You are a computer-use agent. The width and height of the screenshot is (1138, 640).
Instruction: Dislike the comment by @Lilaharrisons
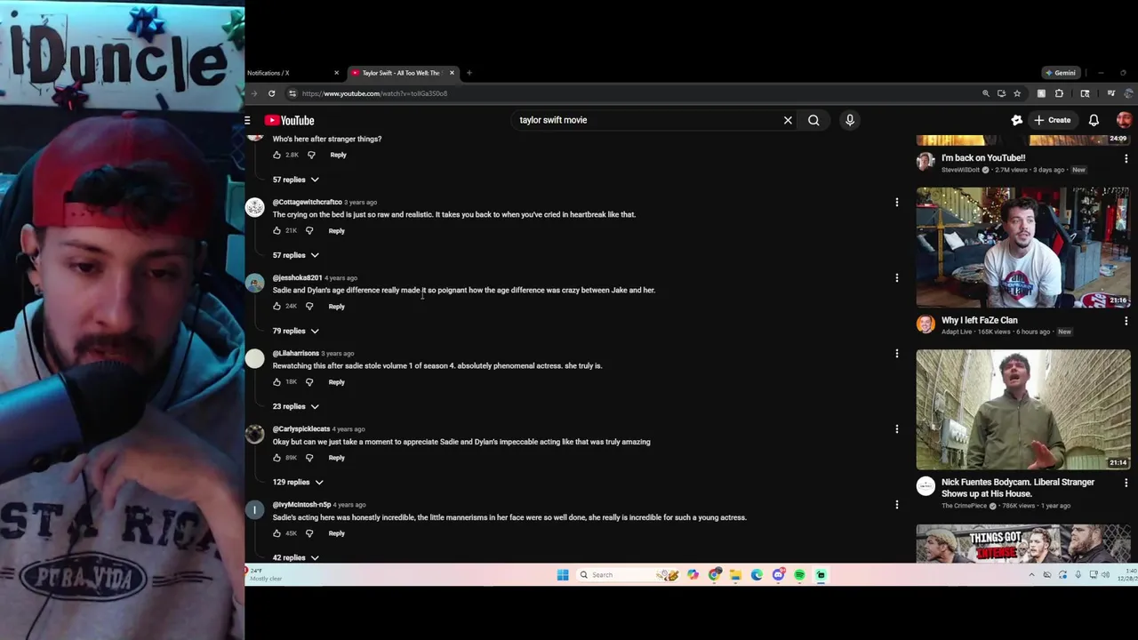(x=309, y=381)
